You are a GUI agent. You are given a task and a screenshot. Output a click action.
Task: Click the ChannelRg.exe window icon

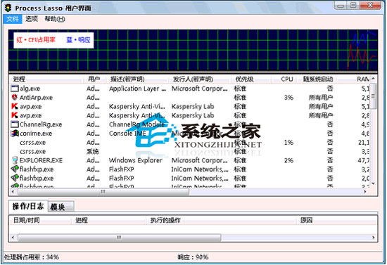15,124
